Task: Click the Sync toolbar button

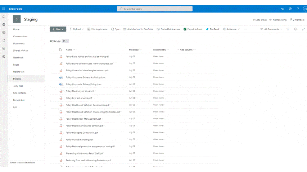Action: click(115, 29)
